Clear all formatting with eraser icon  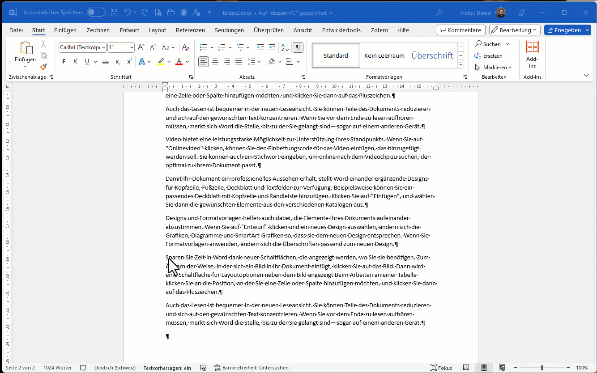[x=186, y=47]
